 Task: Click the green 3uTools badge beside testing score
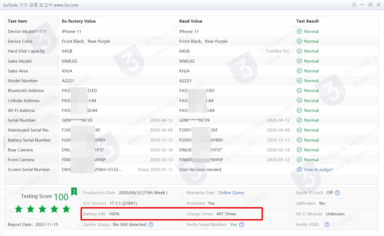click(x=74, y=192)
